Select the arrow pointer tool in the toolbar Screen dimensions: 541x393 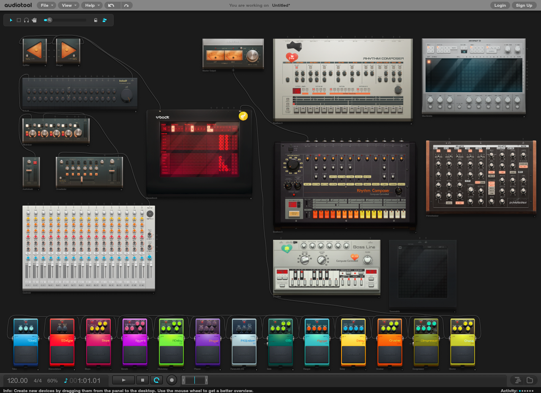tap(11, 20)
